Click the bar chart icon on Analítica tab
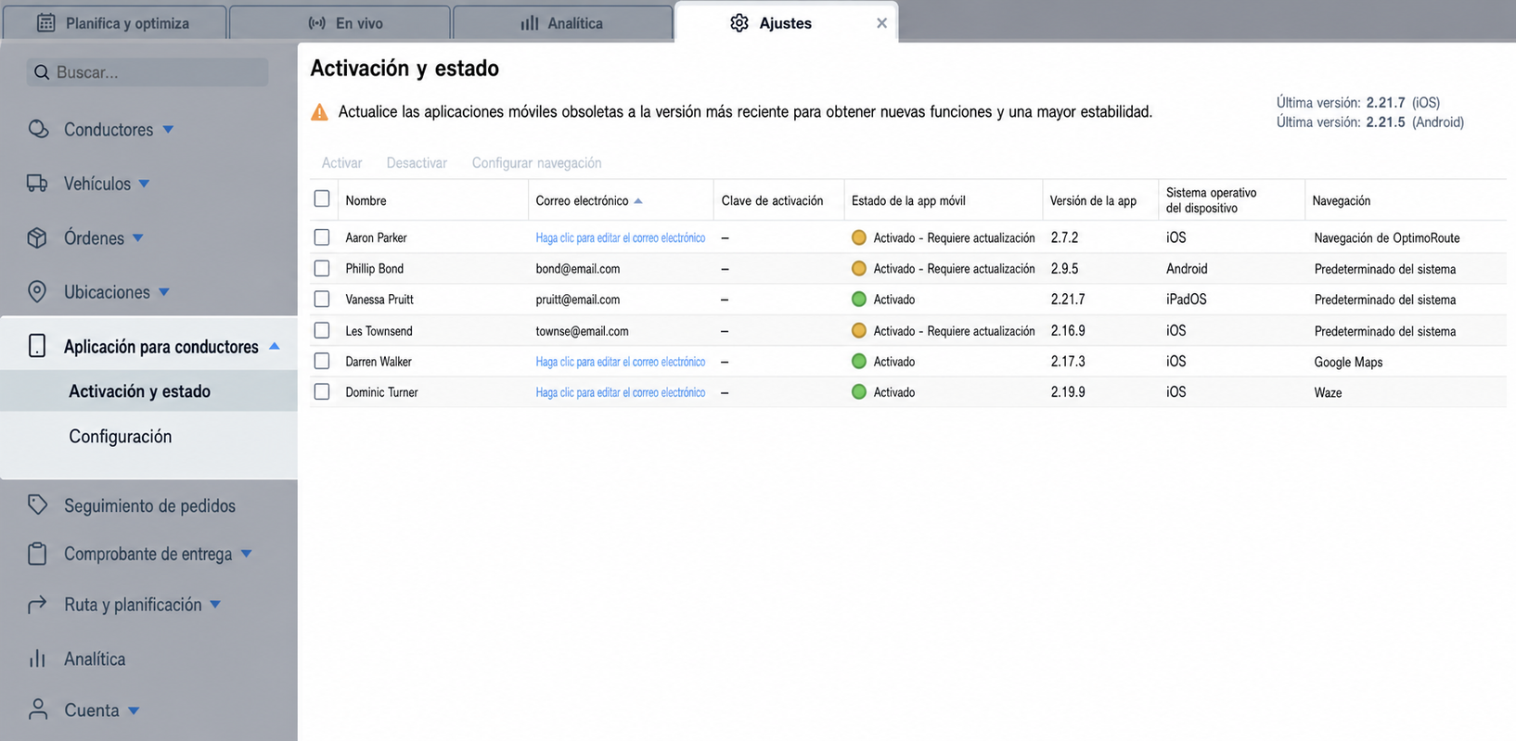1516x741 pixels. point(530,23)
